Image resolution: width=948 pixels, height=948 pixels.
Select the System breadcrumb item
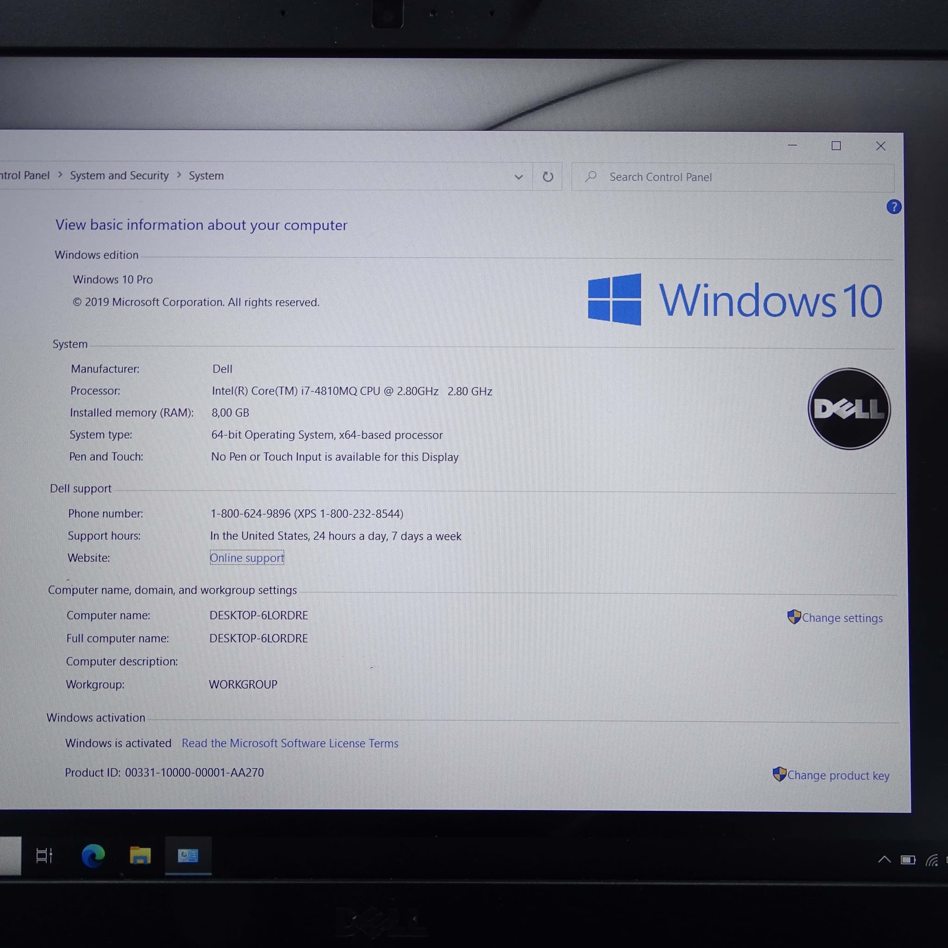[x=206, y=175]
